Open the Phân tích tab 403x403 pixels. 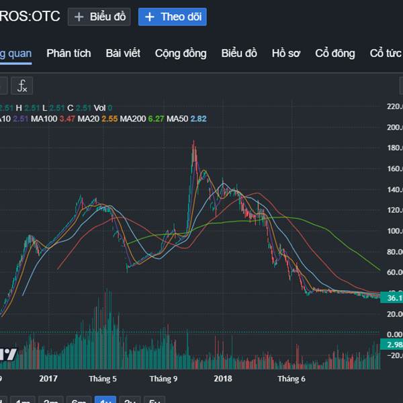point(68,54)
